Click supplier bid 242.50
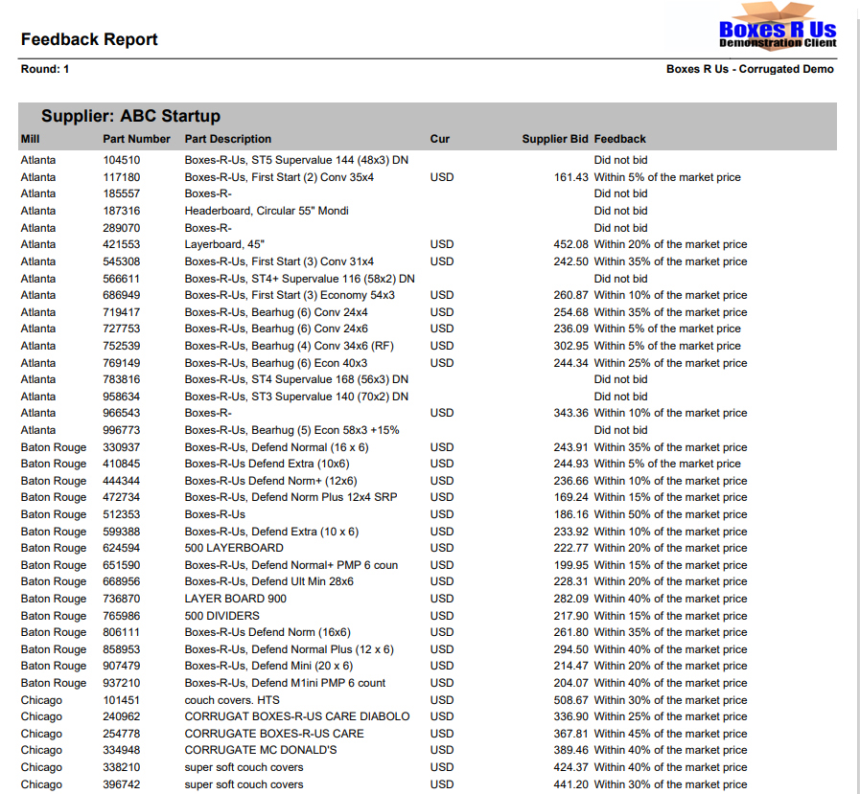 coord(571,261)
